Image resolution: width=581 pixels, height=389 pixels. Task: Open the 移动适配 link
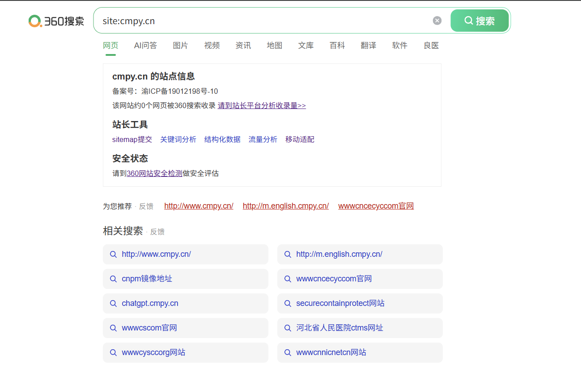tap(300, 139)
